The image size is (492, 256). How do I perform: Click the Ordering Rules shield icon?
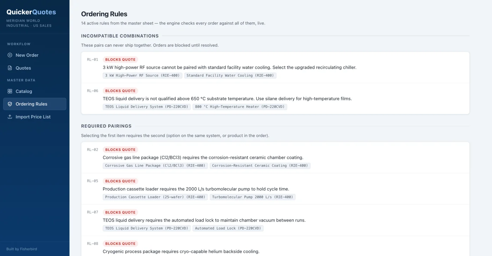coord(10,104)
